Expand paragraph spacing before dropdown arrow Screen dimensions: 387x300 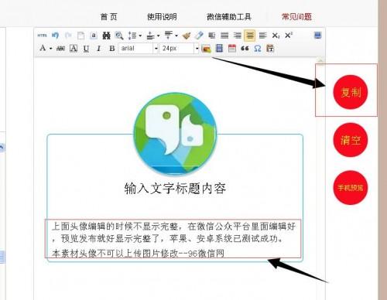[x=158, y=36]
